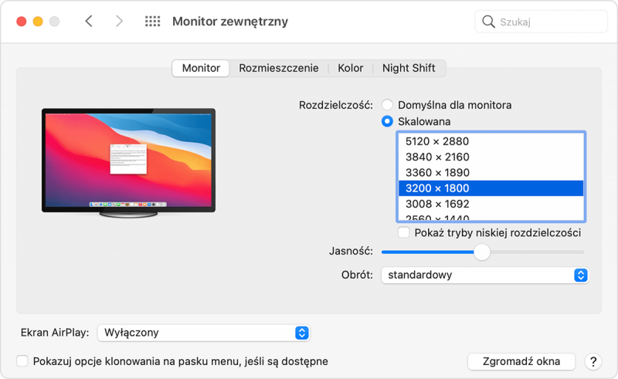
Task: Select Domyślna dla monitora radio button
Action: 388,105
